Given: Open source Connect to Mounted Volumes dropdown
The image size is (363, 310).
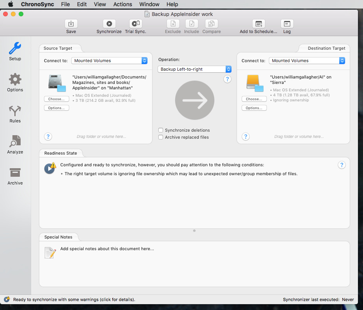Looking at the screenshot, I should [109, 61].
